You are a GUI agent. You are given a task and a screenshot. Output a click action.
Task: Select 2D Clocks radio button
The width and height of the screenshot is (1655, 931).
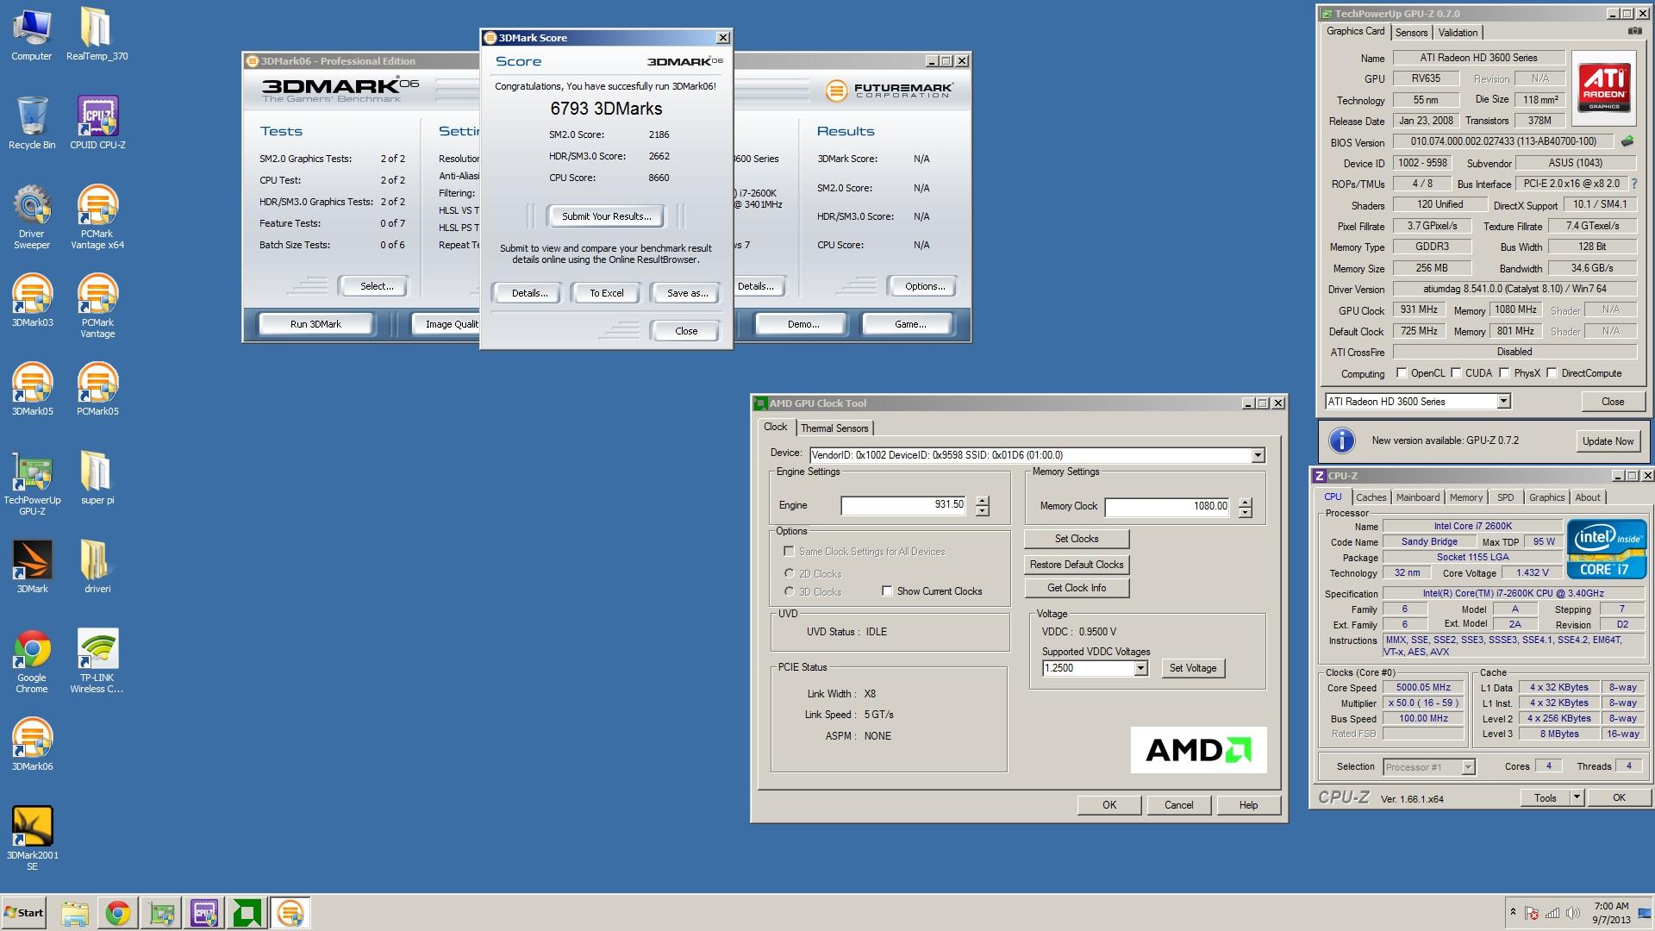[789, 573]
